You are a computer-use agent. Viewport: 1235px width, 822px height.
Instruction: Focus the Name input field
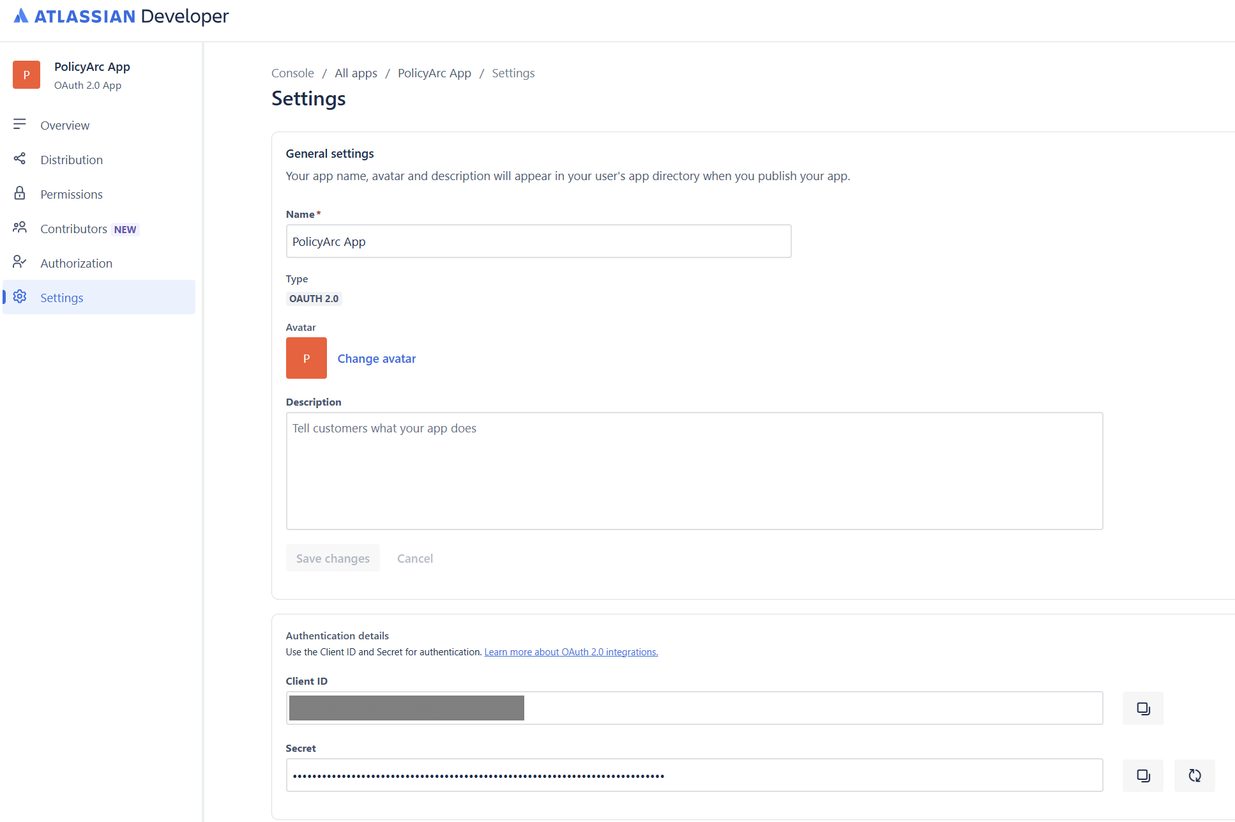pos(539,241)
